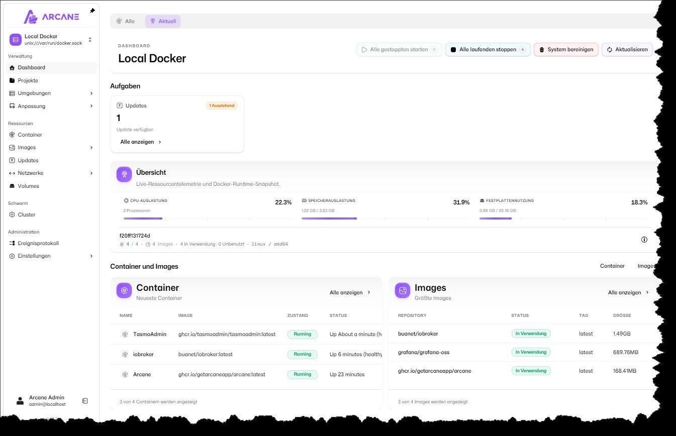The height and width of the screenshot is (436, 676).
Task: Click the sidebar pin icon
Action: point(92,11)
